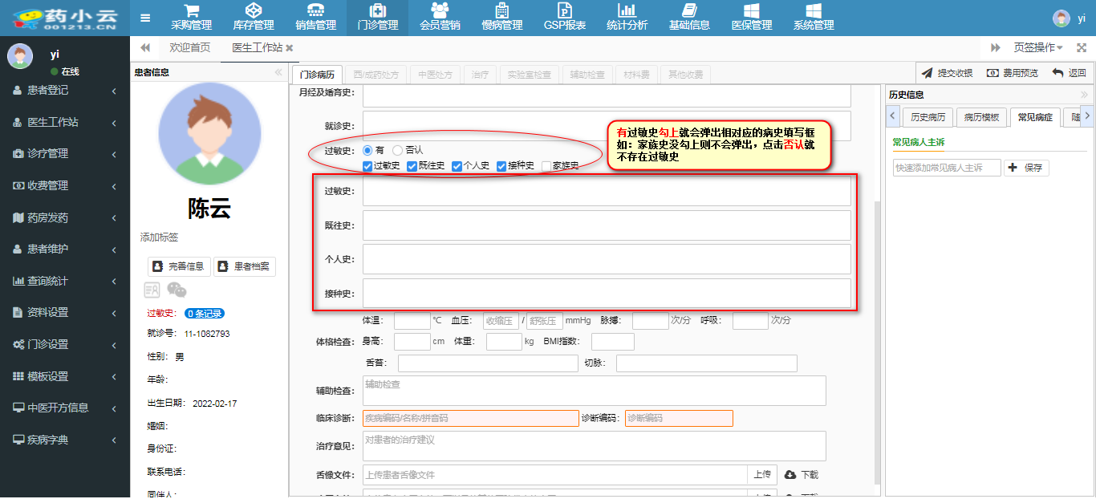The width and height of the screenshot is (1096, 499).
Task: Click the tongue image 下载 cloud icon
Action: click(790, 475)
